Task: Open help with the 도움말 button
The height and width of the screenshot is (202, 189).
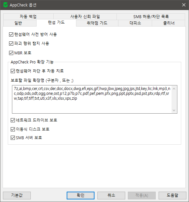Action: (x=172, y=196)
